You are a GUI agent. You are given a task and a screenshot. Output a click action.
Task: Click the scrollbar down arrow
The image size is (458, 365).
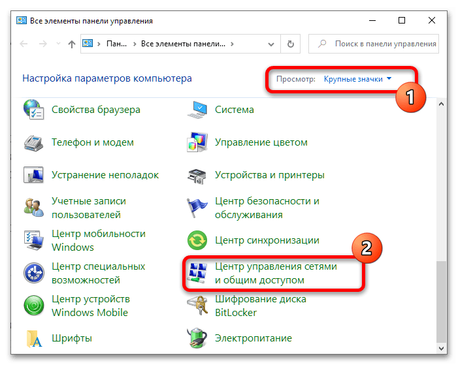[441, 349]
